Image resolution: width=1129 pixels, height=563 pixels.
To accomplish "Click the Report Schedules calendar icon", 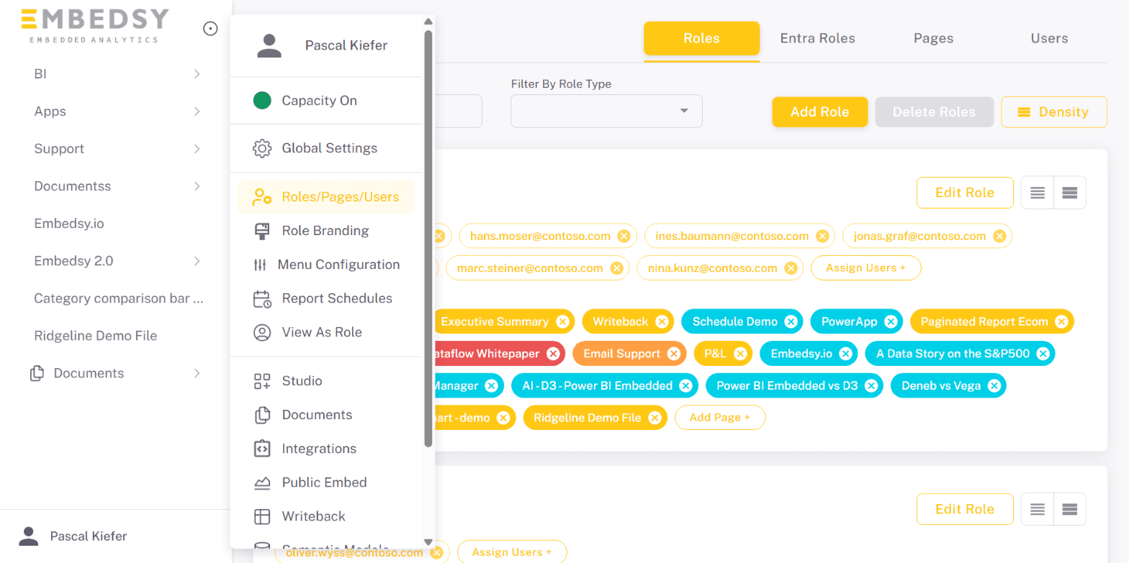I will [x=262, y=298].
